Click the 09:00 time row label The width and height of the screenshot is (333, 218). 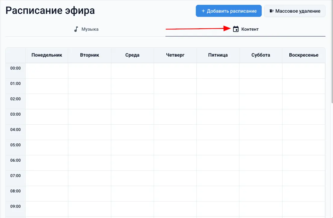15,206
